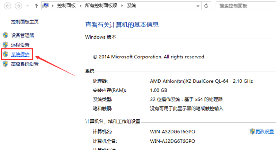Click the shield icon beside 高级系统设置
Image resolution: width=276 pixels, height=150 pixels.
(x=5, y=64)
